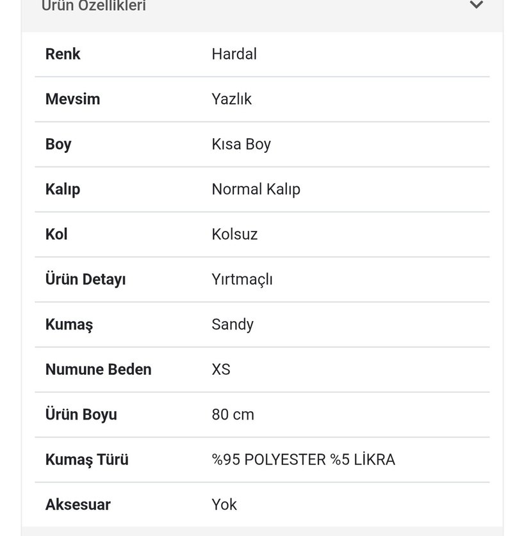The image size is (524, 536).
Task: Click the Kumaş value Sandy
Action: [x=233, y=324]
